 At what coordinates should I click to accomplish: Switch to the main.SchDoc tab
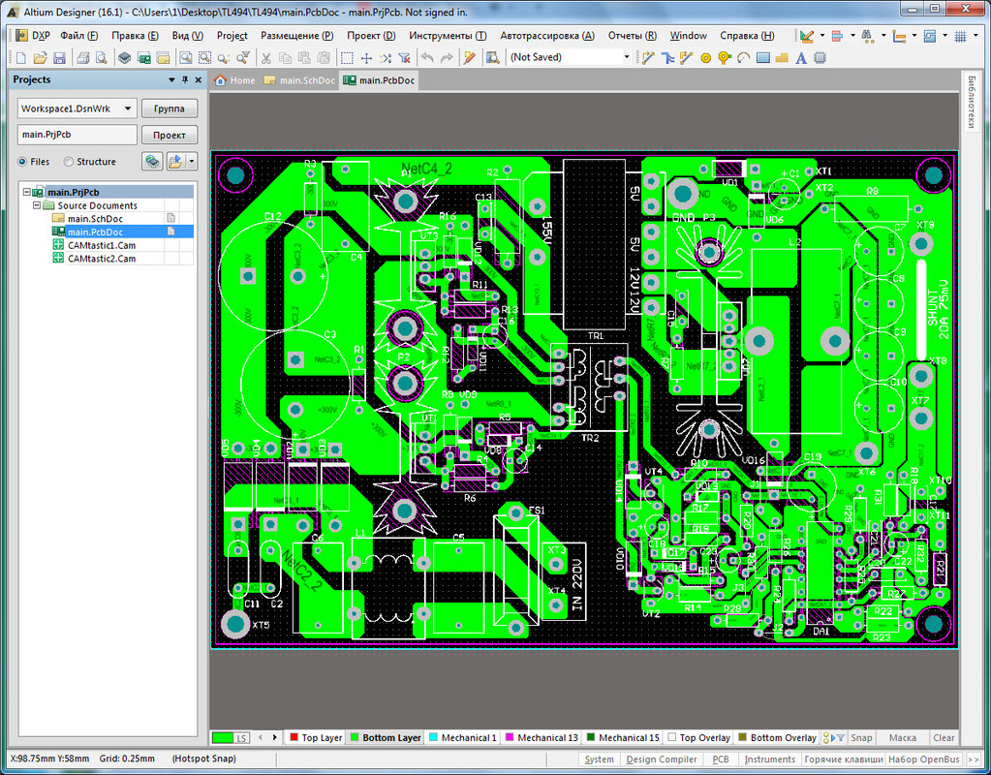pos(299,80)
